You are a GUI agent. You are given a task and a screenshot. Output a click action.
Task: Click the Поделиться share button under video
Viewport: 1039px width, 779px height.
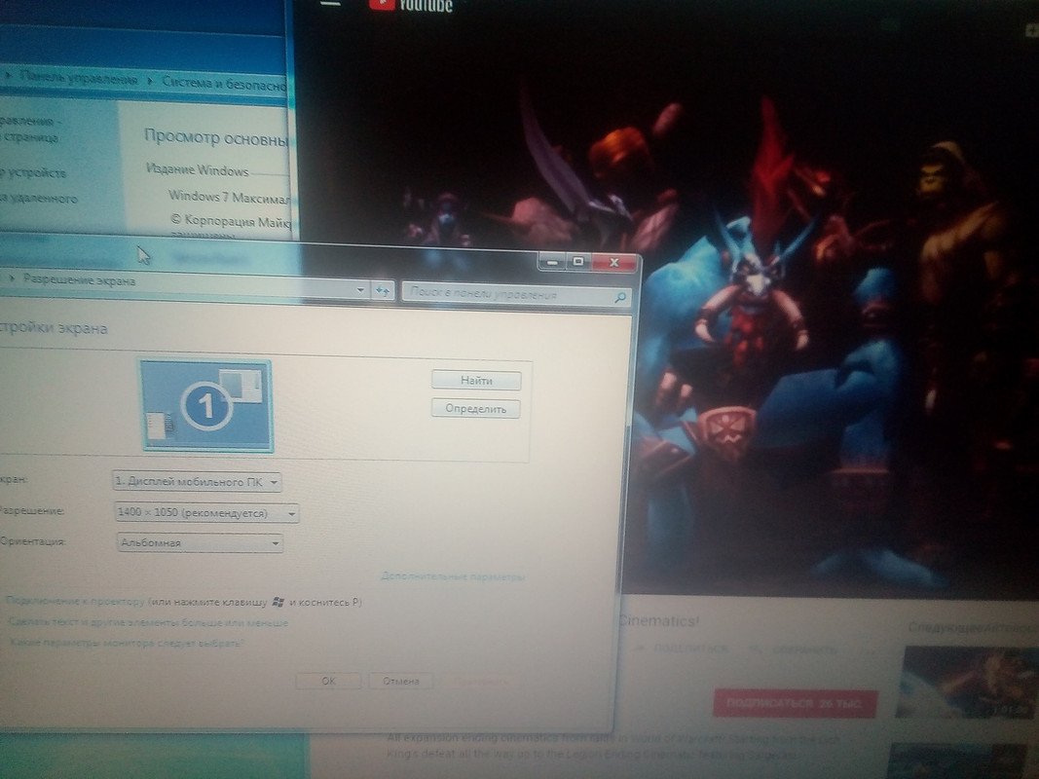(683, 648)
